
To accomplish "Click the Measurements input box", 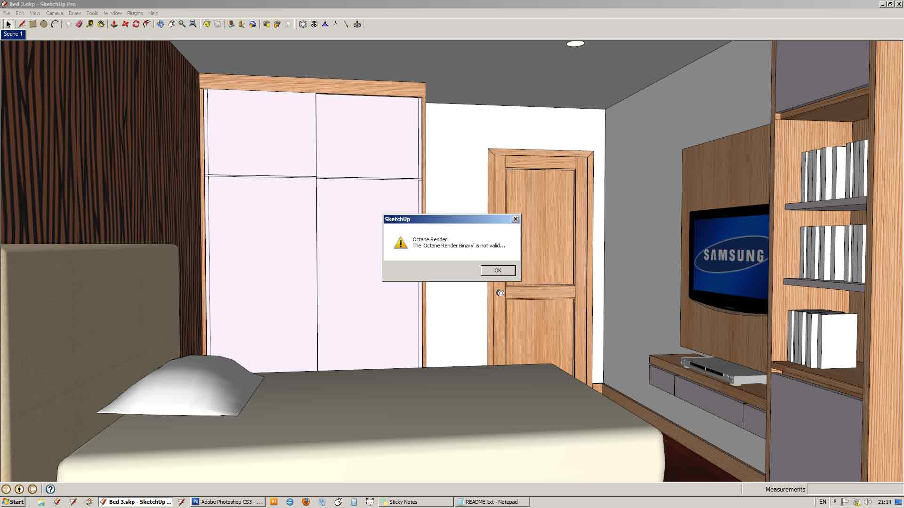I will pyautogui.click(x=855, y=489).
